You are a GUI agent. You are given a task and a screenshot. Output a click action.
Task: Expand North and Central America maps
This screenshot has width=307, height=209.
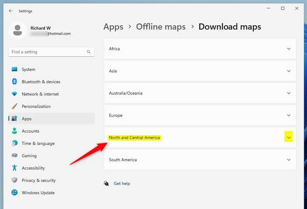pyautogui.click(x=289, y=137)
